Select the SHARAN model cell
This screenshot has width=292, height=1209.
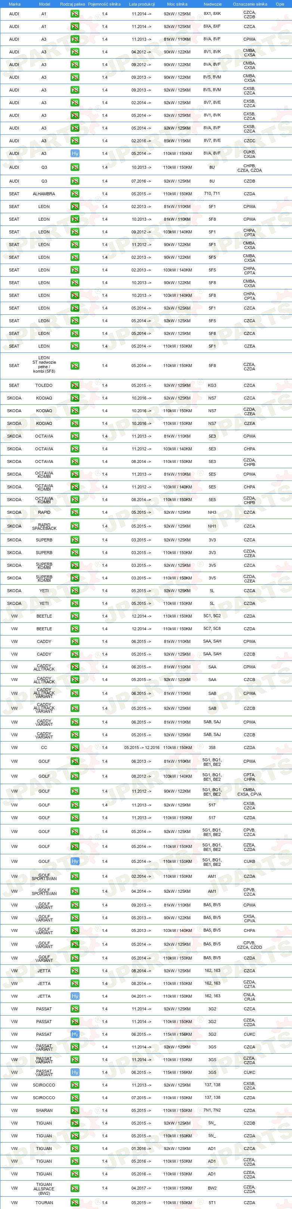[x=44, y=1110]
